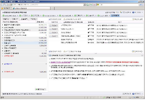Open 자료보기 for the 소득공제신고서 row
The image size is (145, 100).
(x=54, y=25)
